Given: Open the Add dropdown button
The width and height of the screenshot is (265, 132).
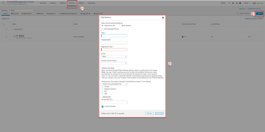Looking at the screenshot, I should click(260, 13).
